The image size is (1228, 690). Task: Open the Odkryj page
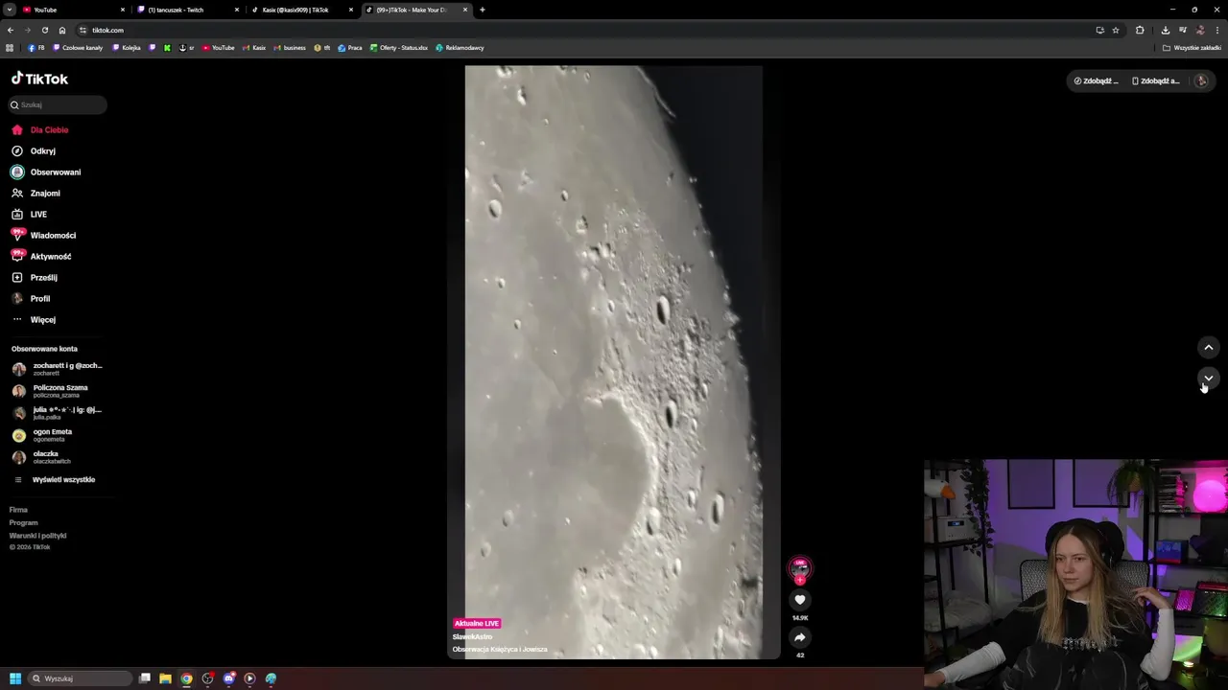pyautogui.click(x=34, y=150)
